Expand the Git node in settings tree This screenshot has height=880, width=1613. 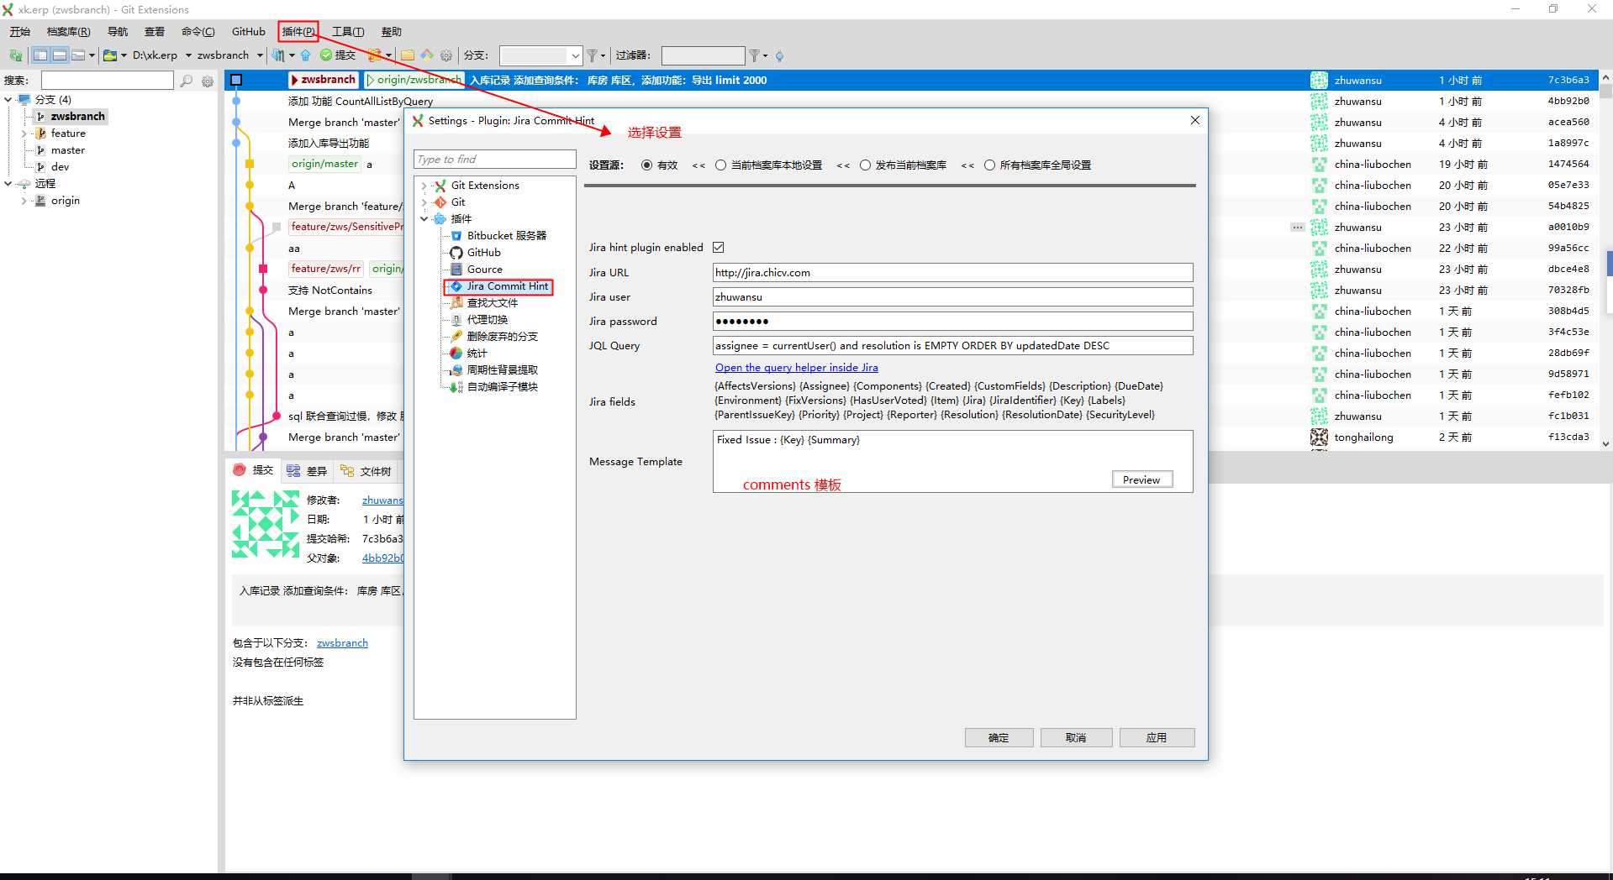click(424, 202)
